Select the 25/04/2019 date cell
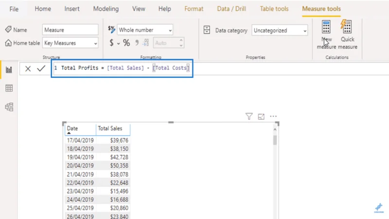The height and width of the screenshot is (219, 389). [x=80, y=208]
